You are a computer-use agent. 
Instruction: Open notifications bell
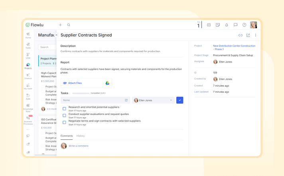coord(227,25)
